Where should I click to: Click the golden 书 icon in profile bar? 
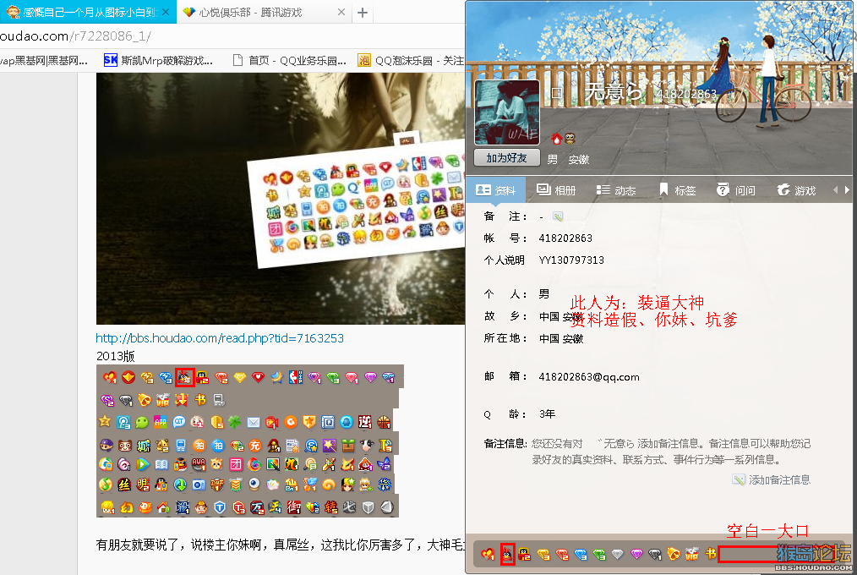click(x=711, y=554)
